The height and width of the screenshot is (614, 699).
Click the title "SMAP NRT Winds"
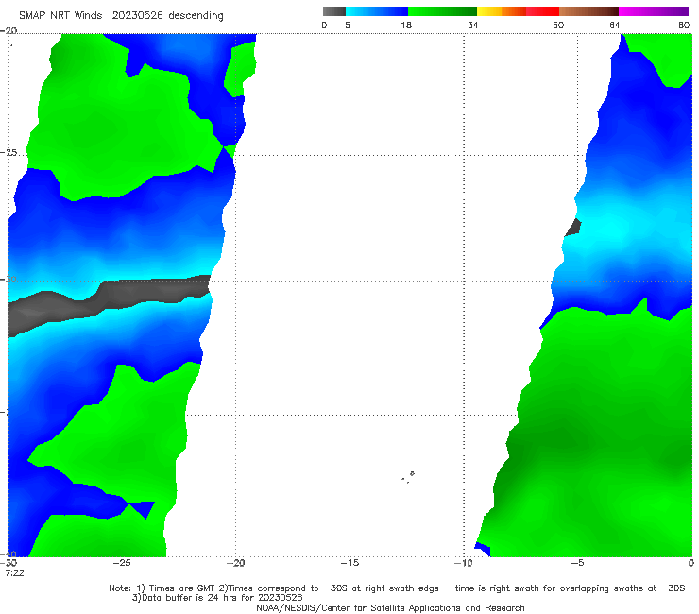click(60, 15)
